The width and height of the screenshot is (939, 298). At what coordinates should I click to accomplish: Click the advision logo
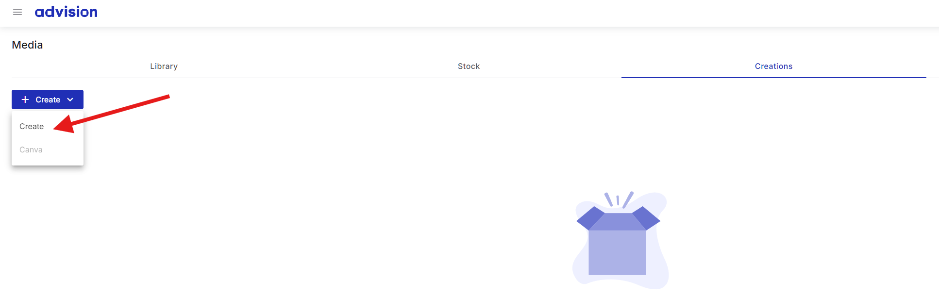click(66, 12)
